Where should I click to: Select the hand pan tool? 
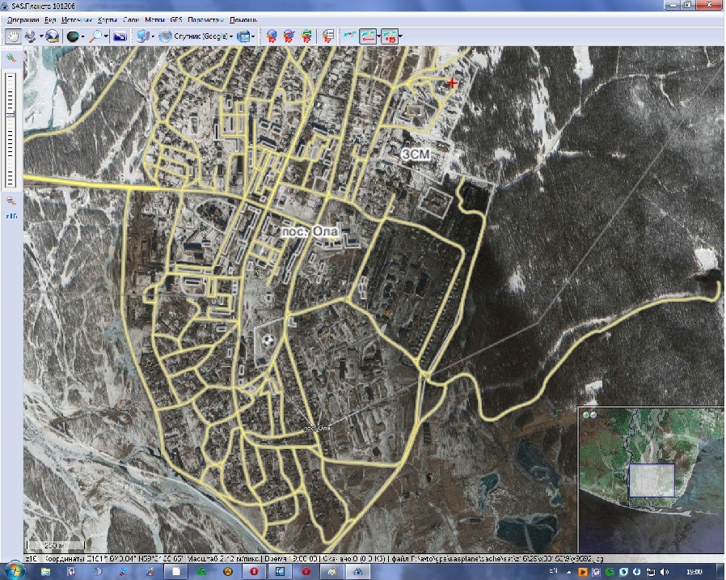coord(14,36)
